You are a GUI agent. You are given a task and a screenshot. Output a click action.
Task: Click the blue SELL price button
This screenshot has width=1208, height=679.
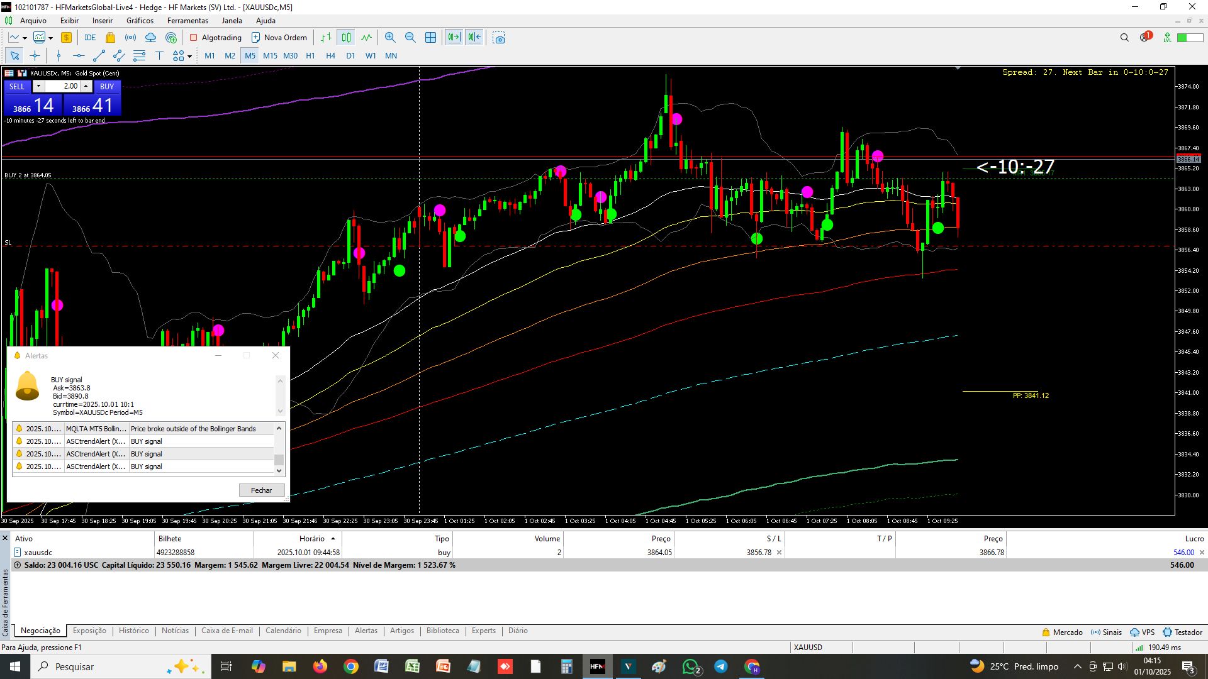pos(33,106)
